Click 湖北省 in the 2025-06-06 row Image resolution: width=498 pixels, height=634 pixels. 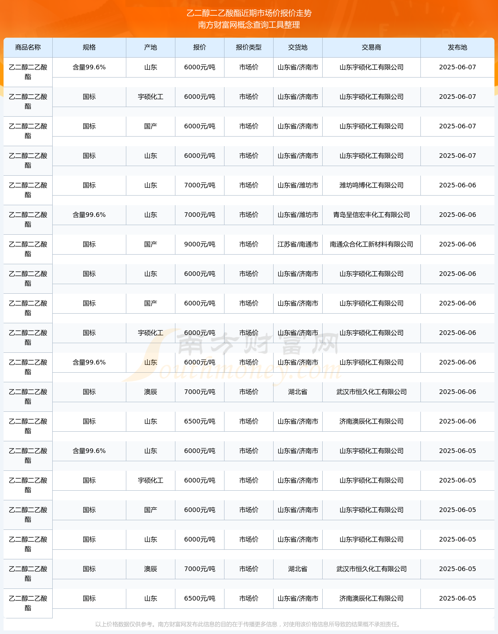click(x=298, y=392)
